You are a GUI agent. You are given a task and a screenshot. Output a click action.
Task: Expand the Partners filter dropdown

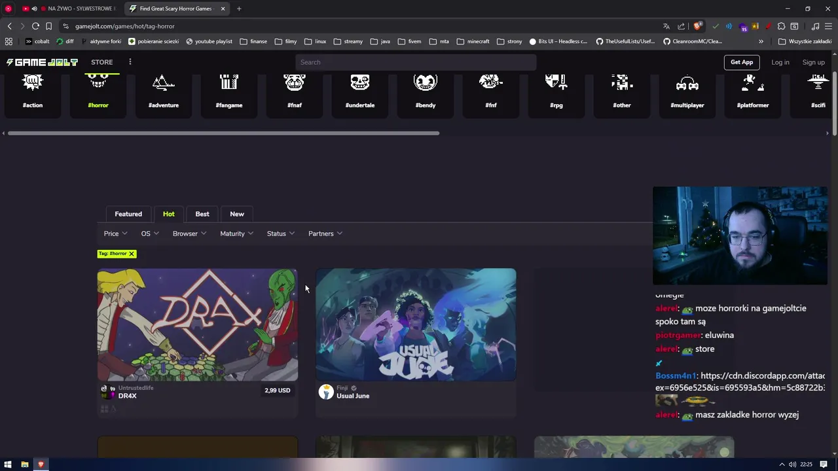(x=325, y=234)
